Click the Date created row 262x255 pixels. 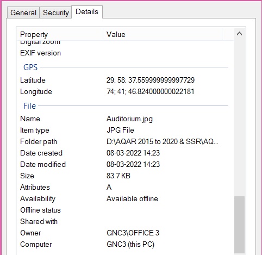click(125, 153)
